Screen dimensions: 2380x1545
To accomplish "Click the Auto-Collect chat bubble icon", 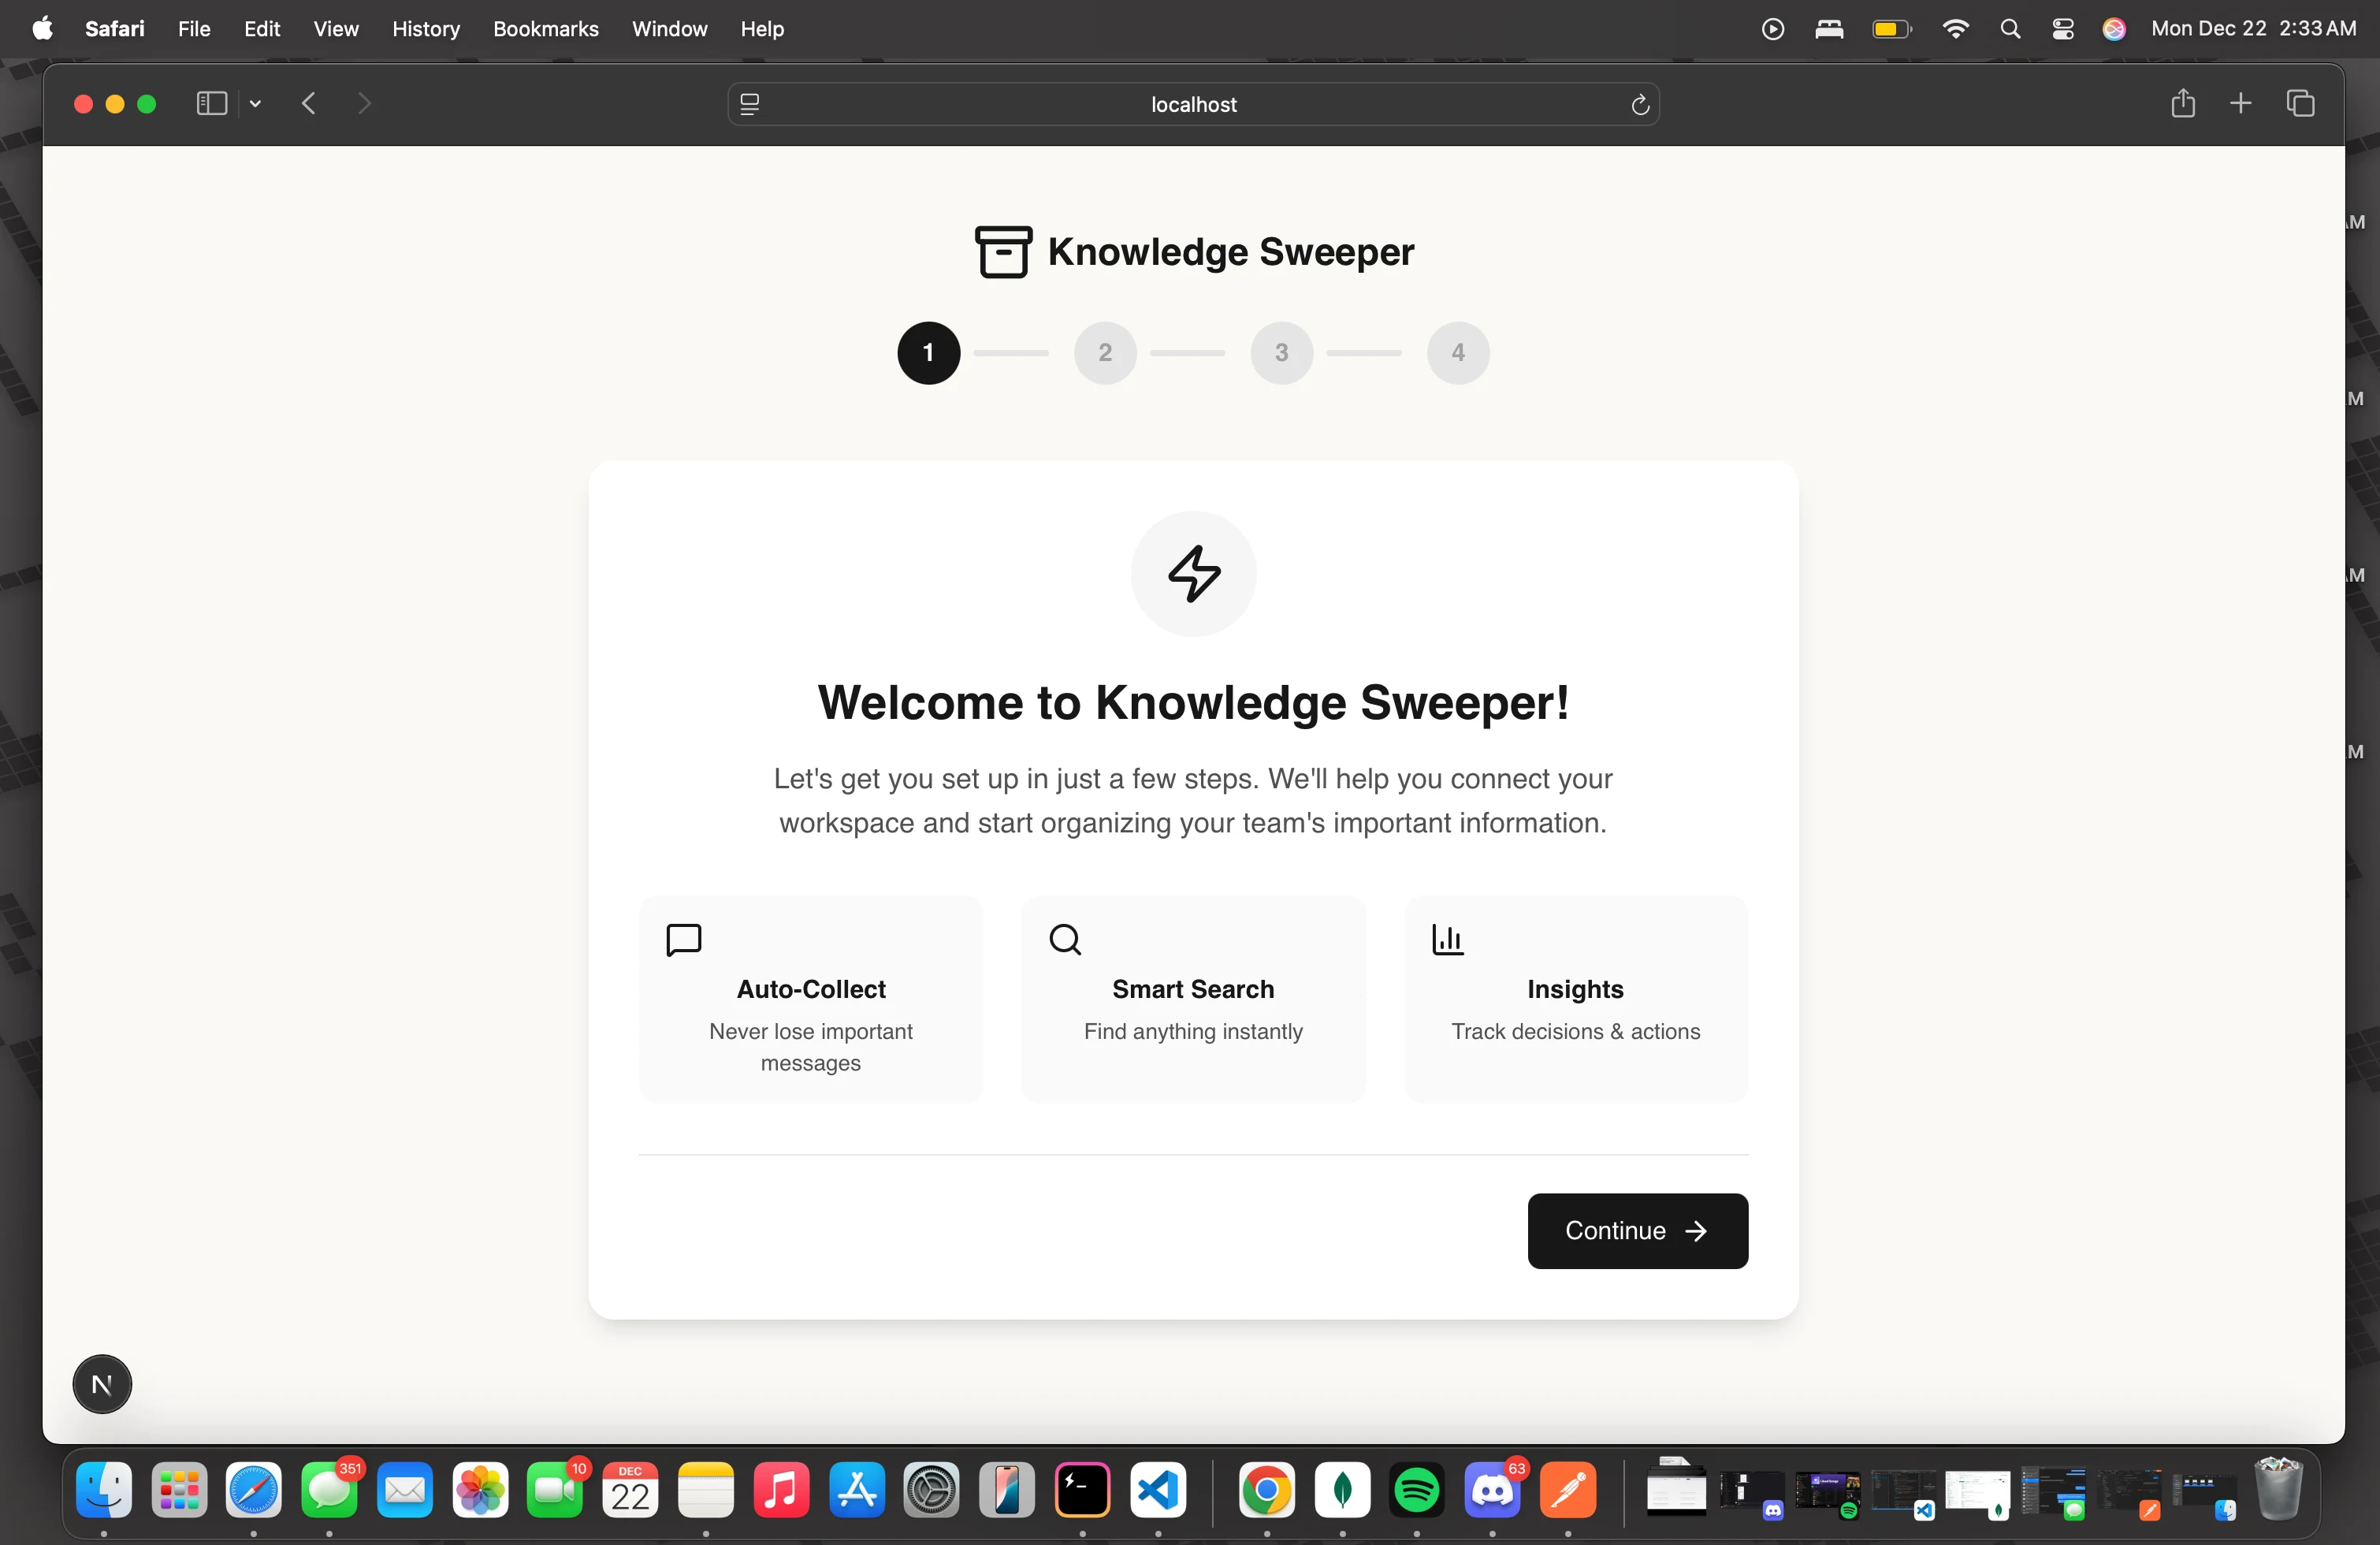I will tap(684, 940).
